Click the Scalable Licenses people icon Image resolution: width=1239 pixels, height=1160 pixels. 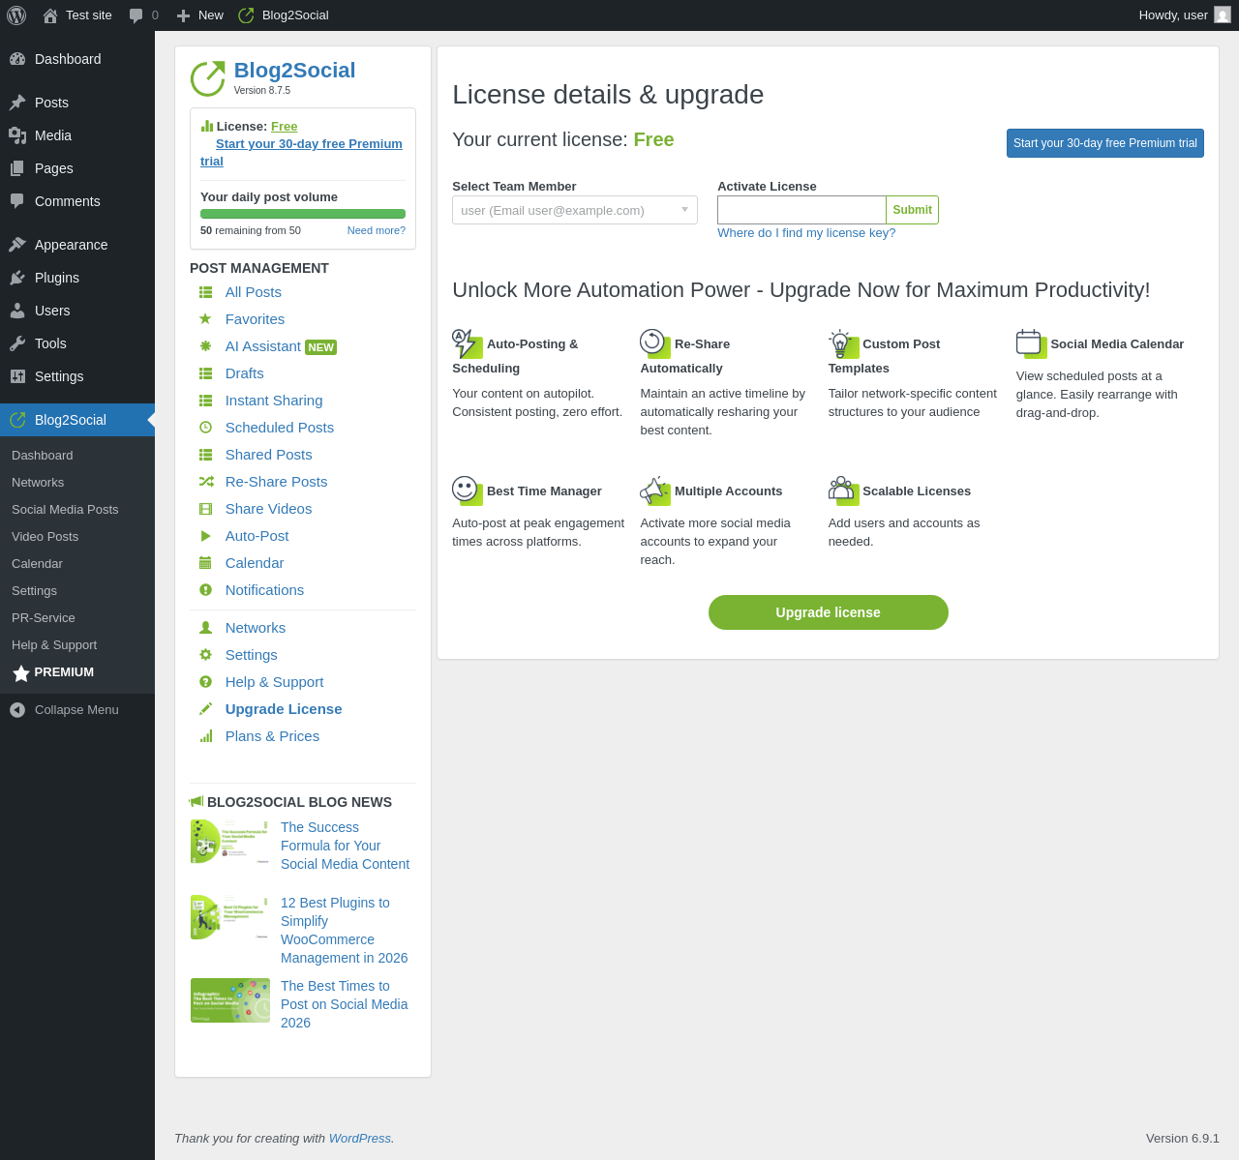(843, 491)
